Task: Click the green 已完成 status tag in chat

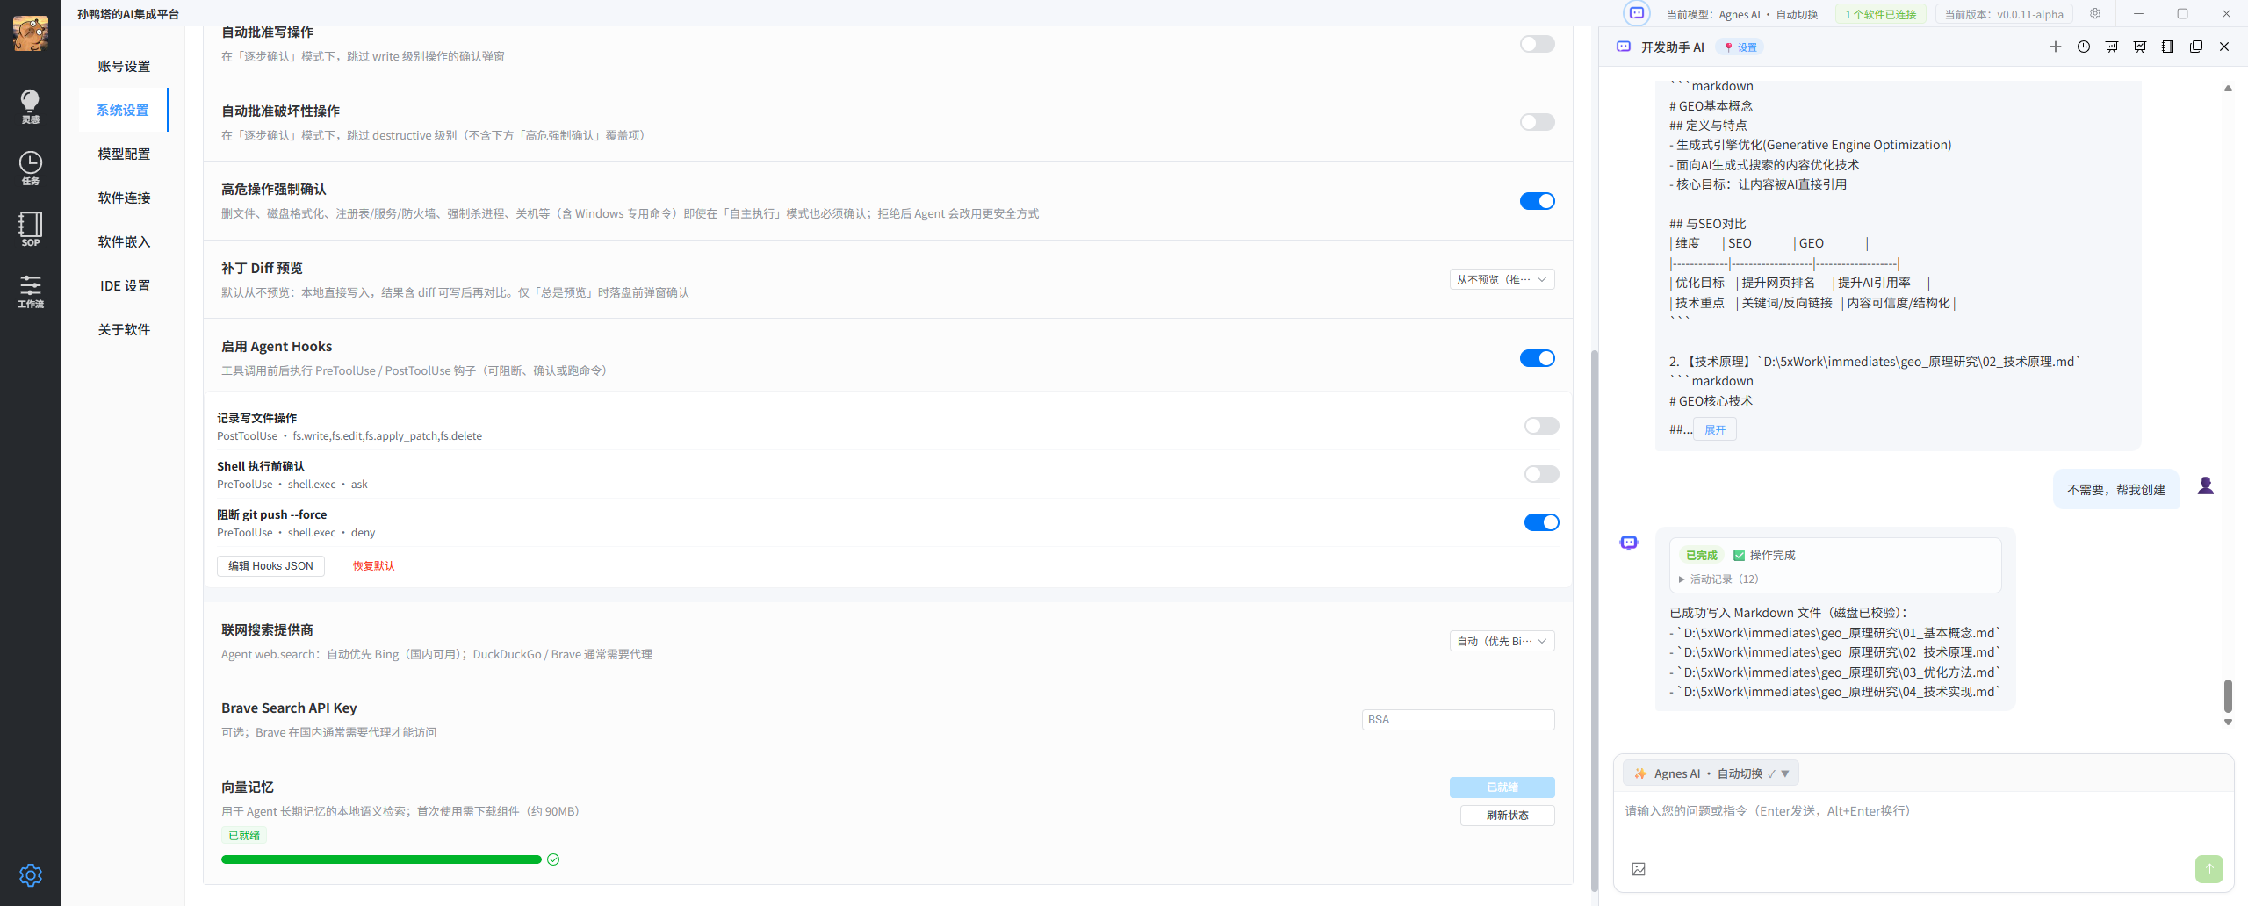Action: (x=1701, y=555)
